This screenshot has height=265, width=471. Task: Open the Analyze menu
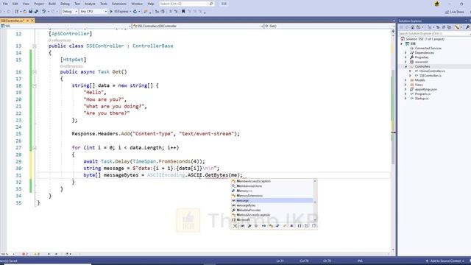coord(90,4)
